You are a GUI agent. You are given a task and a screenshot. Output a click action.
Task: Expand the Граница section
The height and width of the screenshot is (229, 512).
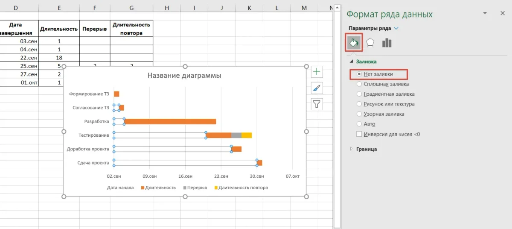367,149
